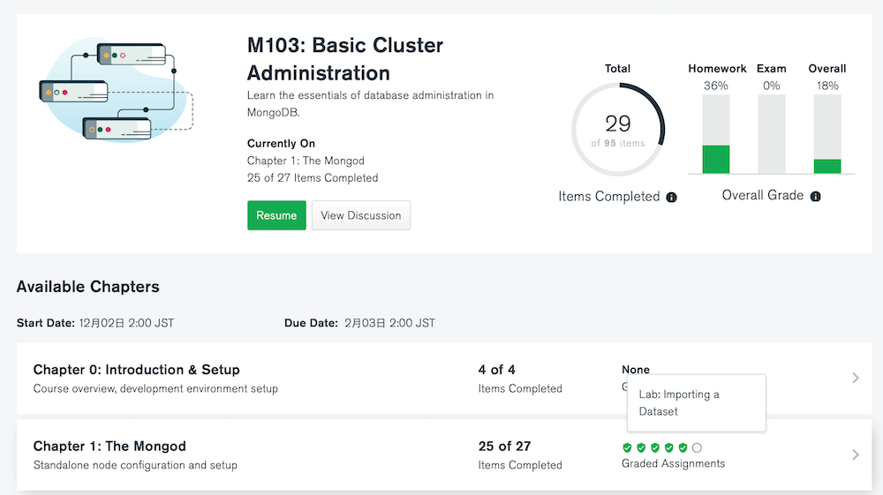This screenshot has width=883, height=495.
Task: Click the circular items completed progress ring
Action: pyautogui.click(x=618, y=130)
